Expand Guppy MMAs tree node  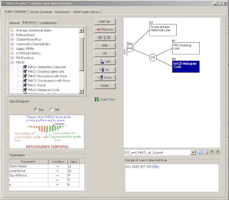(x=12, y=49)
